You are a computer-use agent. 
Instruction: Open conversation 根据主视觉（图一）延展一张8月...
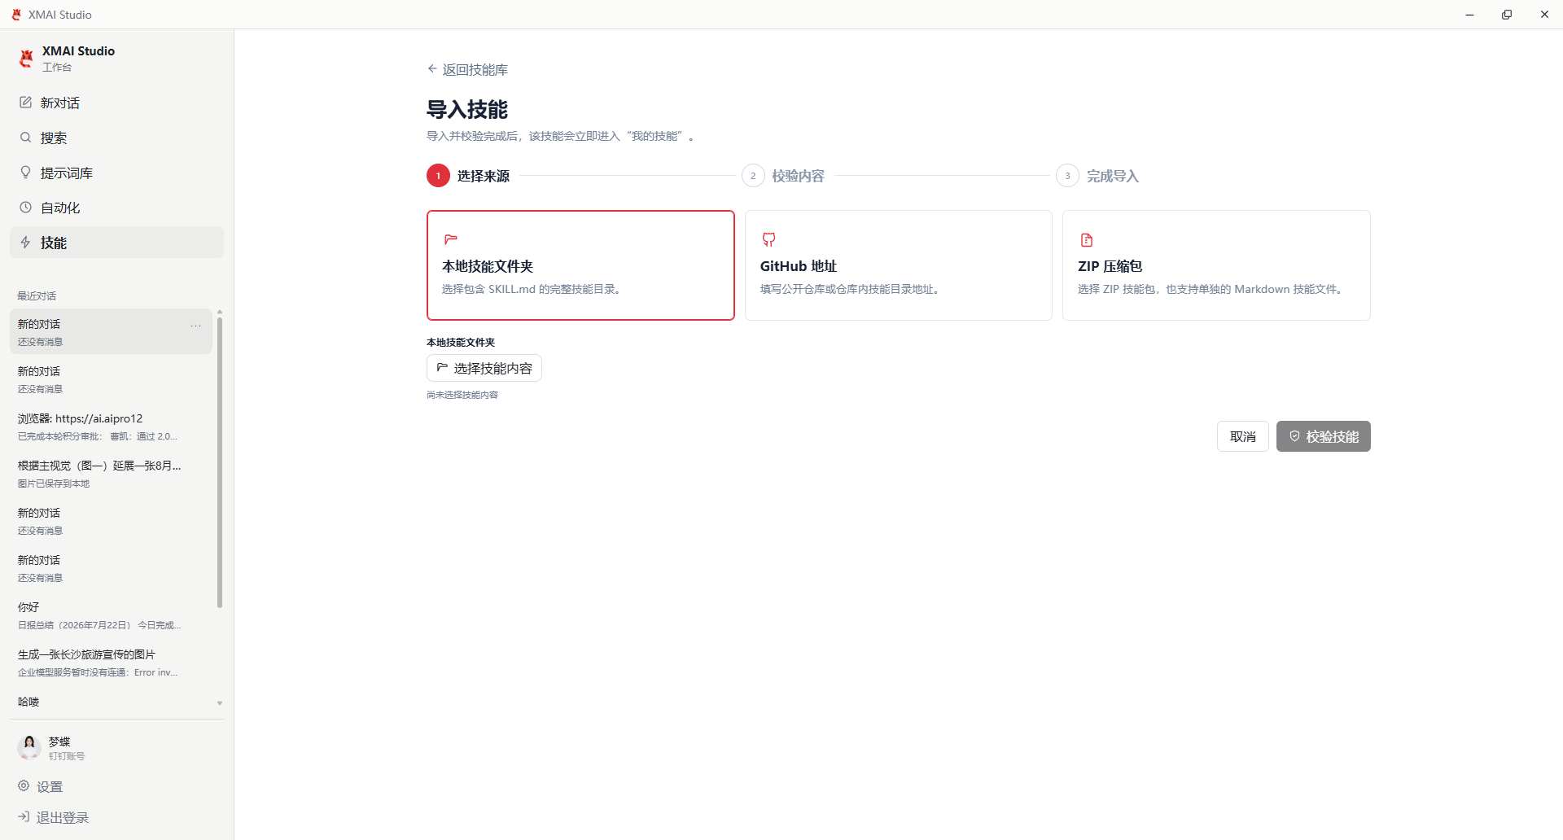pos(111,474)
